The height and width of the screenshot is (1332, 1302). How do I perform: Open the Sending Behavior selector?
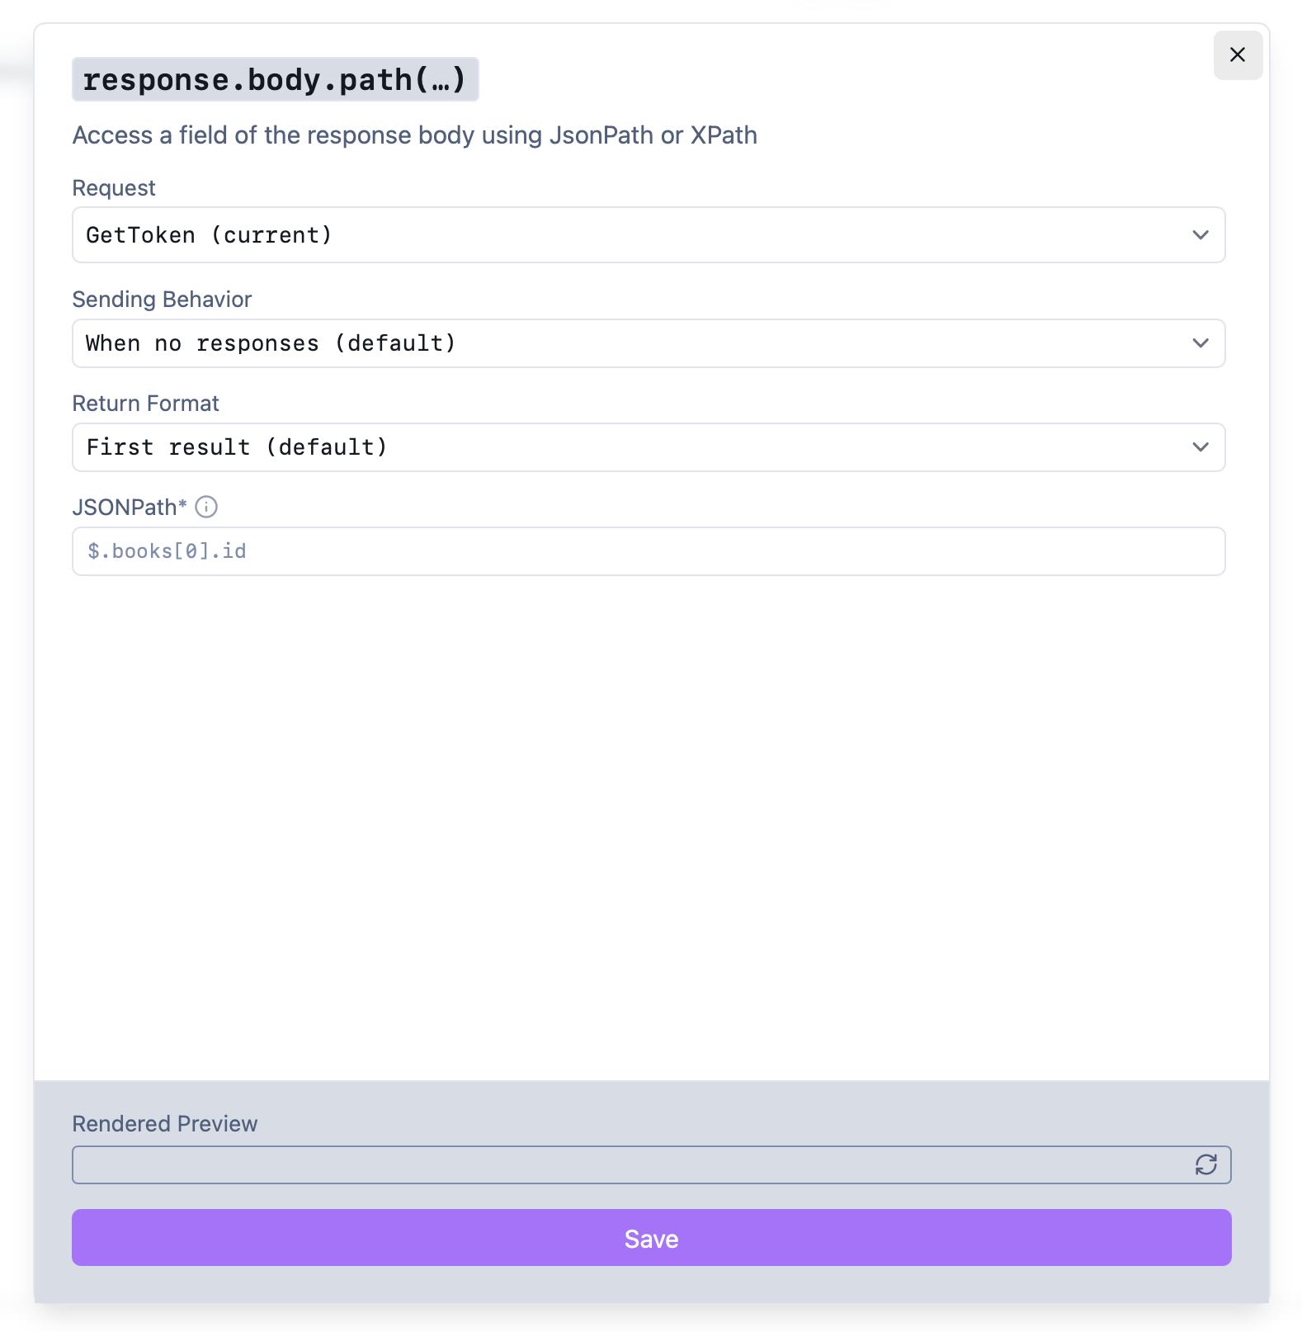coord(578,343)
